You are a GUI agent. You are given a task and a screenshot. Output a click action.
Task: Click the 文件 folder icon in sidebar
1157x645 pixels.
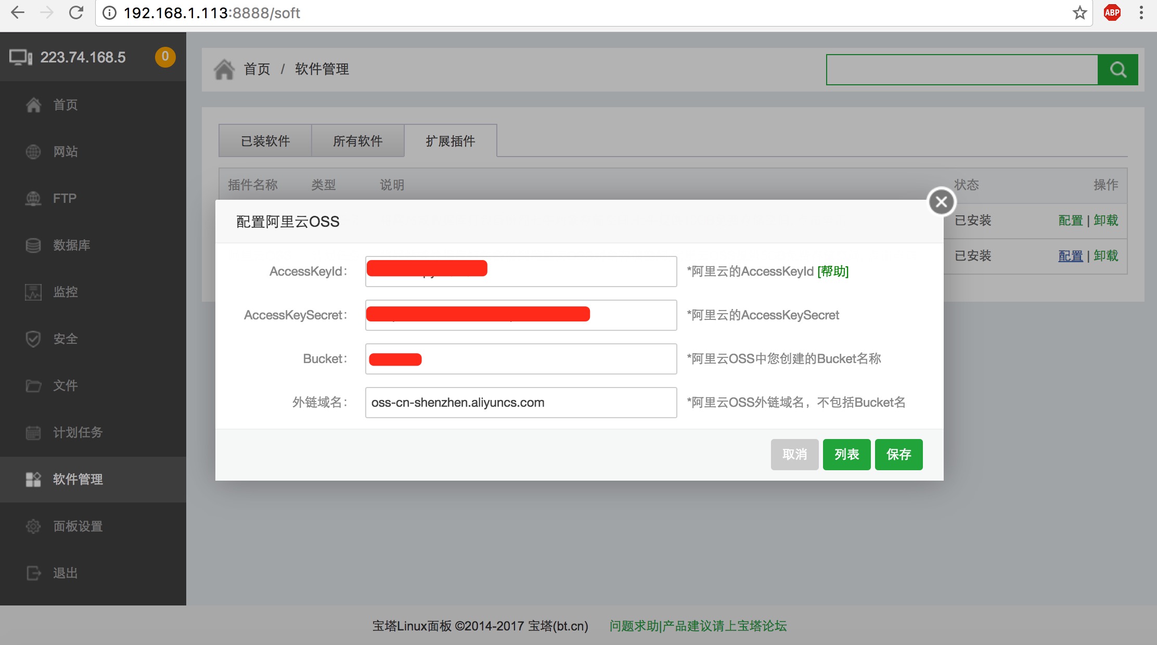(33, 385)
